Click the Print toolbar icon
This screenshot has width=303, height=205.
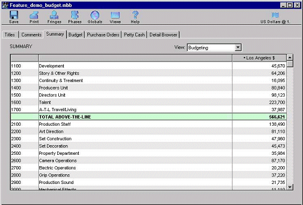34,15
